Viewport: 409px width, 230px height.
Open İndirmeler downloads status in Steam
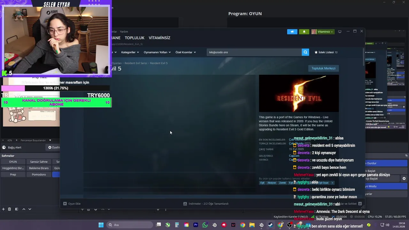pos(206,203)
